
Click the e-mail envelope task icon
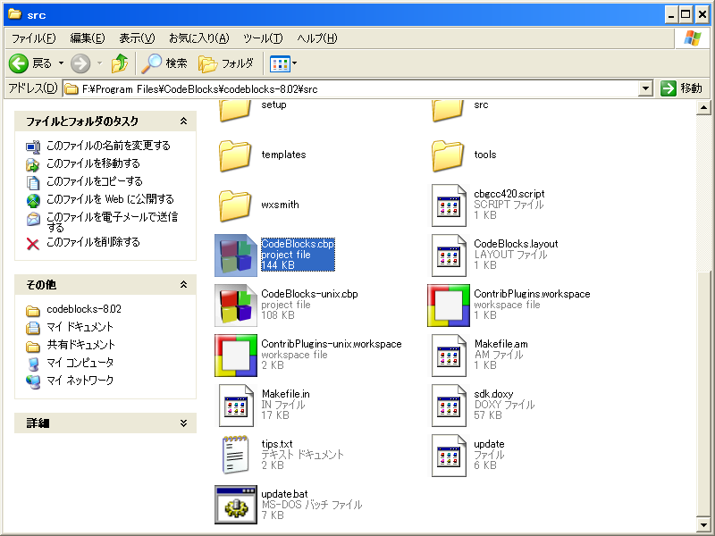33,219
